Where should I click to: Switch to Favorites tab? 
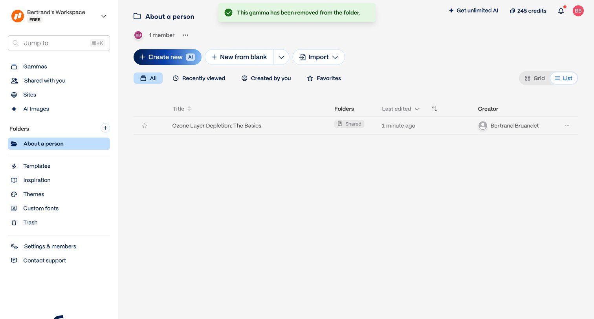[324, 78]
